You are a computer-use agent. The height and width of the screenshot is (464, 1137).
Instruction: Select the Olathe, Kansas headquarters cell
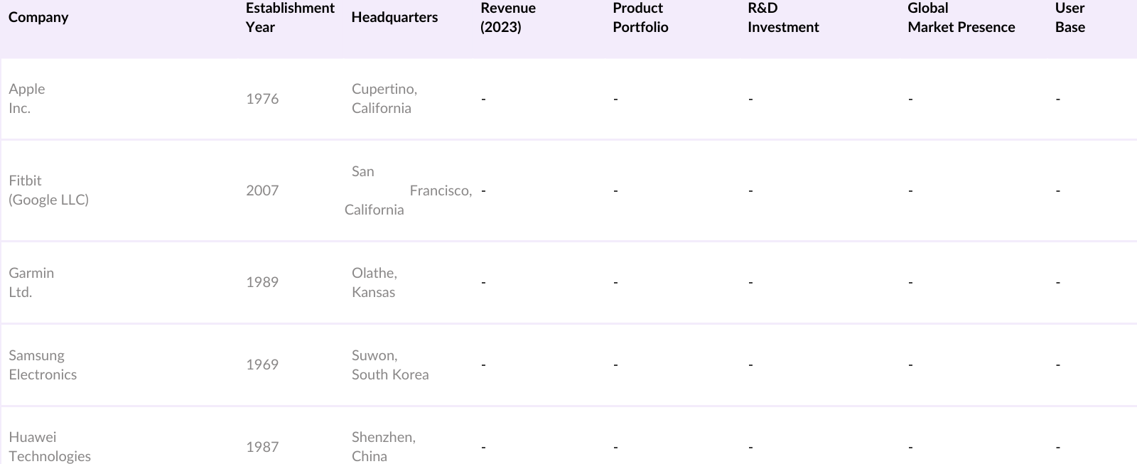(374, 282)
